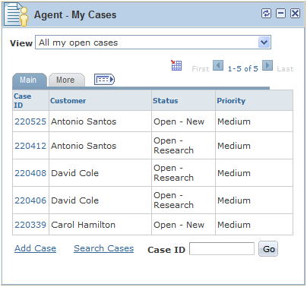Download grid to spreadsheet icon
This screenshot has width=307, height=287.
tap(176, 65)
